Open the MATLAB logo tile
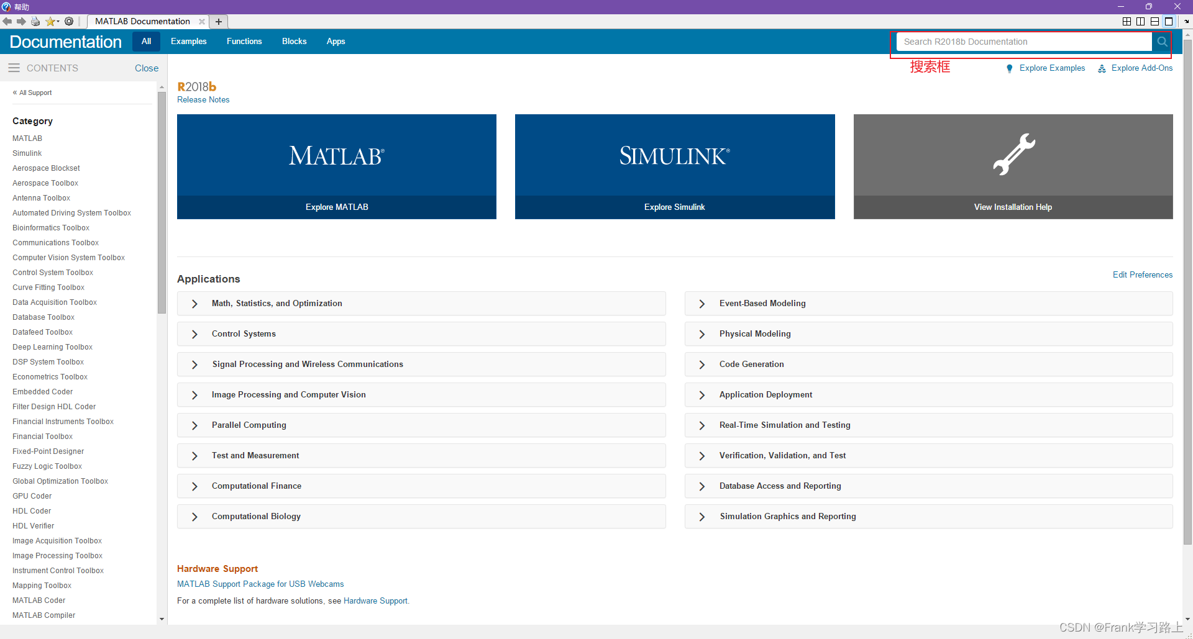Image resolution: width=1193 pixels, height=639 pixels. (337, 155)
